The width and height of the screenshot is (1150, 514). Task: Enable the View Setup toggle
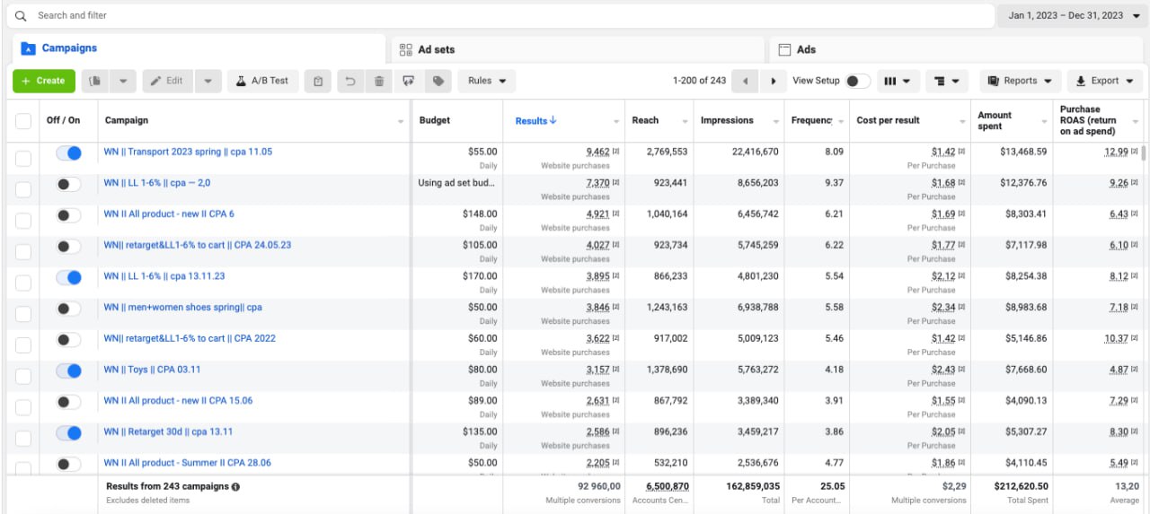857,81
